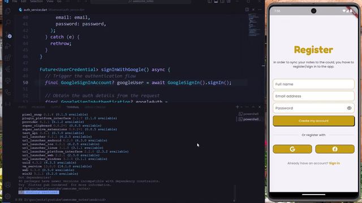The width and height of the screenshot is (362, 203).
Task: Open the Source Control view with pending badge
Action: point(8,35)
